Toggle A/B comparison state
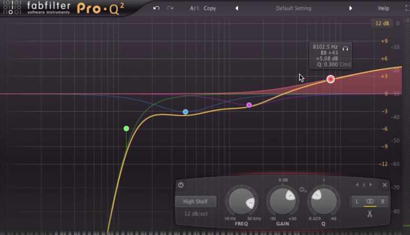The height and width of the screenshot is (235, 410). [194, 8]
